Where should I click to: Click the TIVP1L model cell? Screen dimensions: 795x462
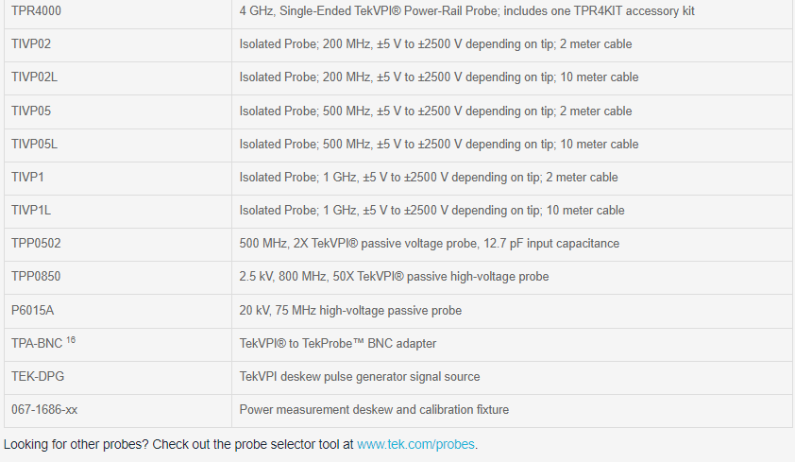(31, 211)
